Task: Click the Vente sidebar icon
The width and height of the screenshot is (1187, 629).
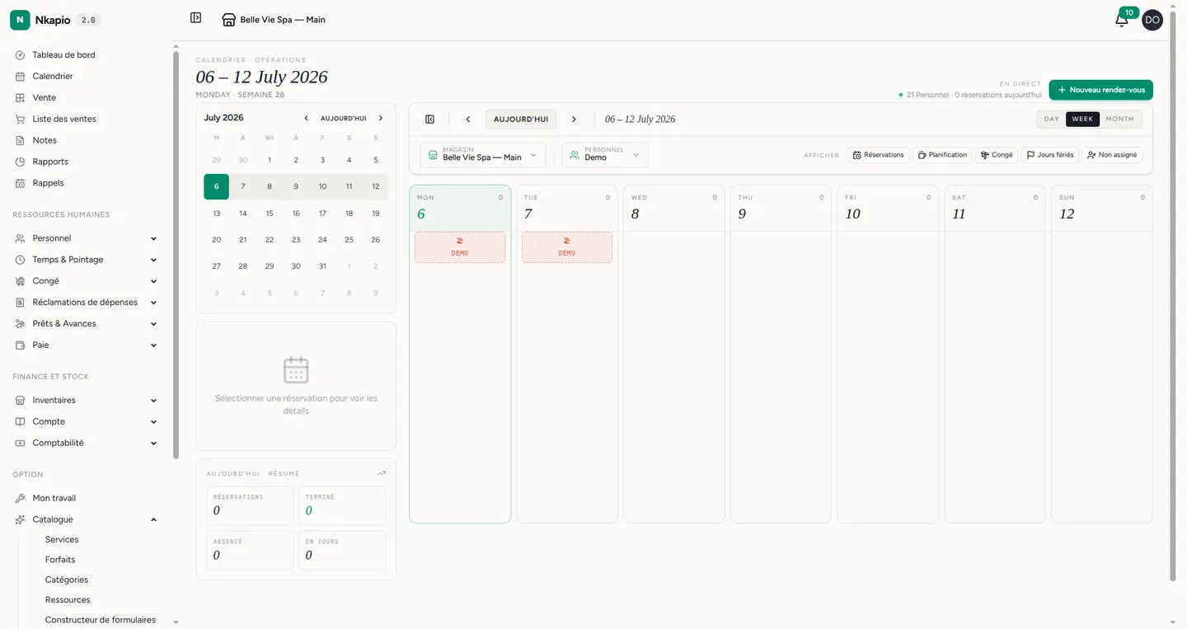Action: click(20, 98)
